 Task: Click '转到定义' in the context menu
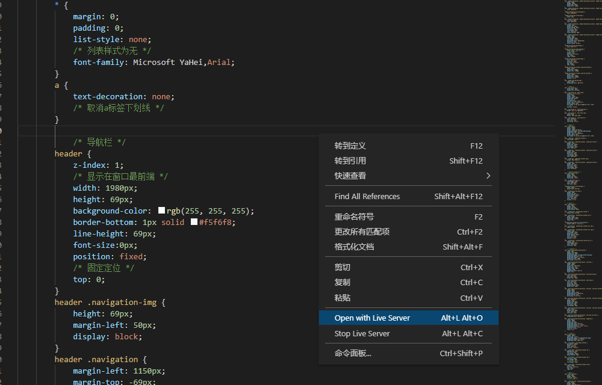click(349, 146)
